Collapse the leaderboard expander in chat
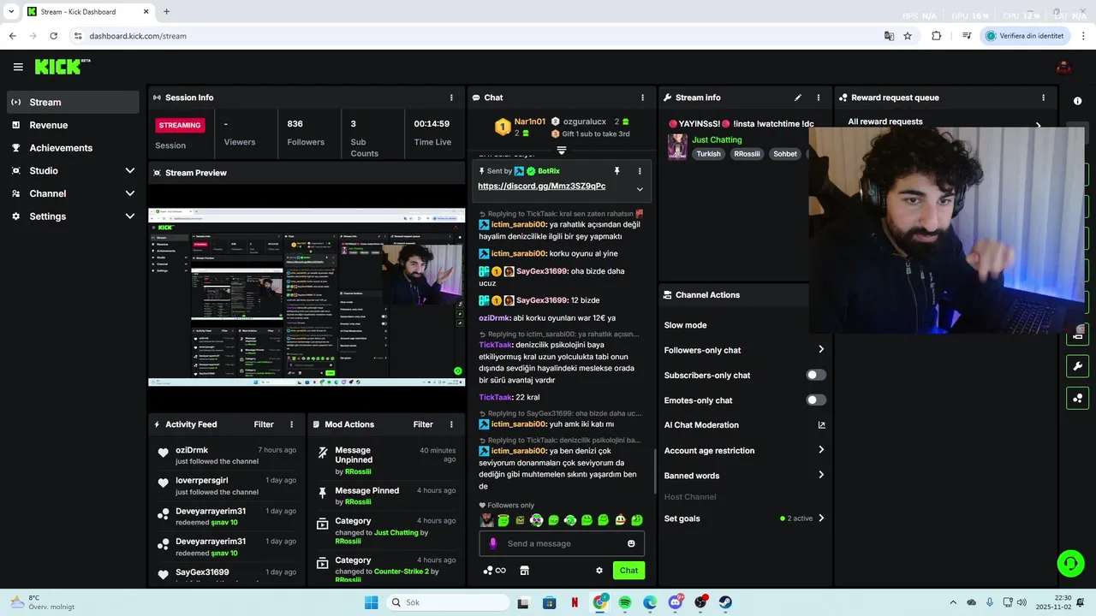This screenshot has height=616, width=1096. [562, 151]
